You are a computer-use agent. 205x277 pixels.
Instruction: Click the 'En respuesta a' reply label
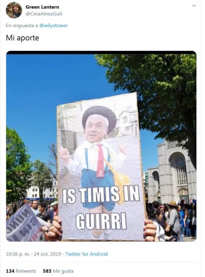[x=22, y=26]
